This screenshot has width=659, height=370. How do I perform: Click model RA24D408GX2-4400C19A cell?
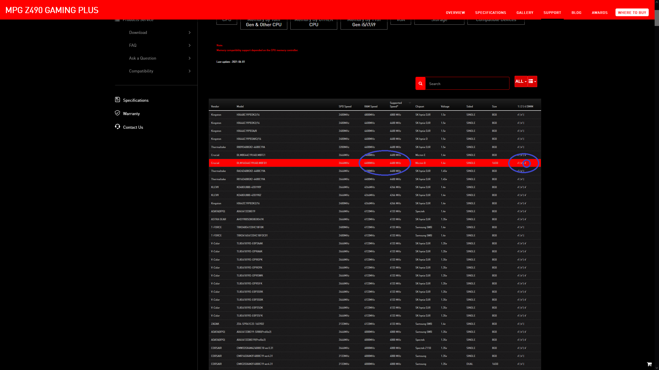pos(251,171)
